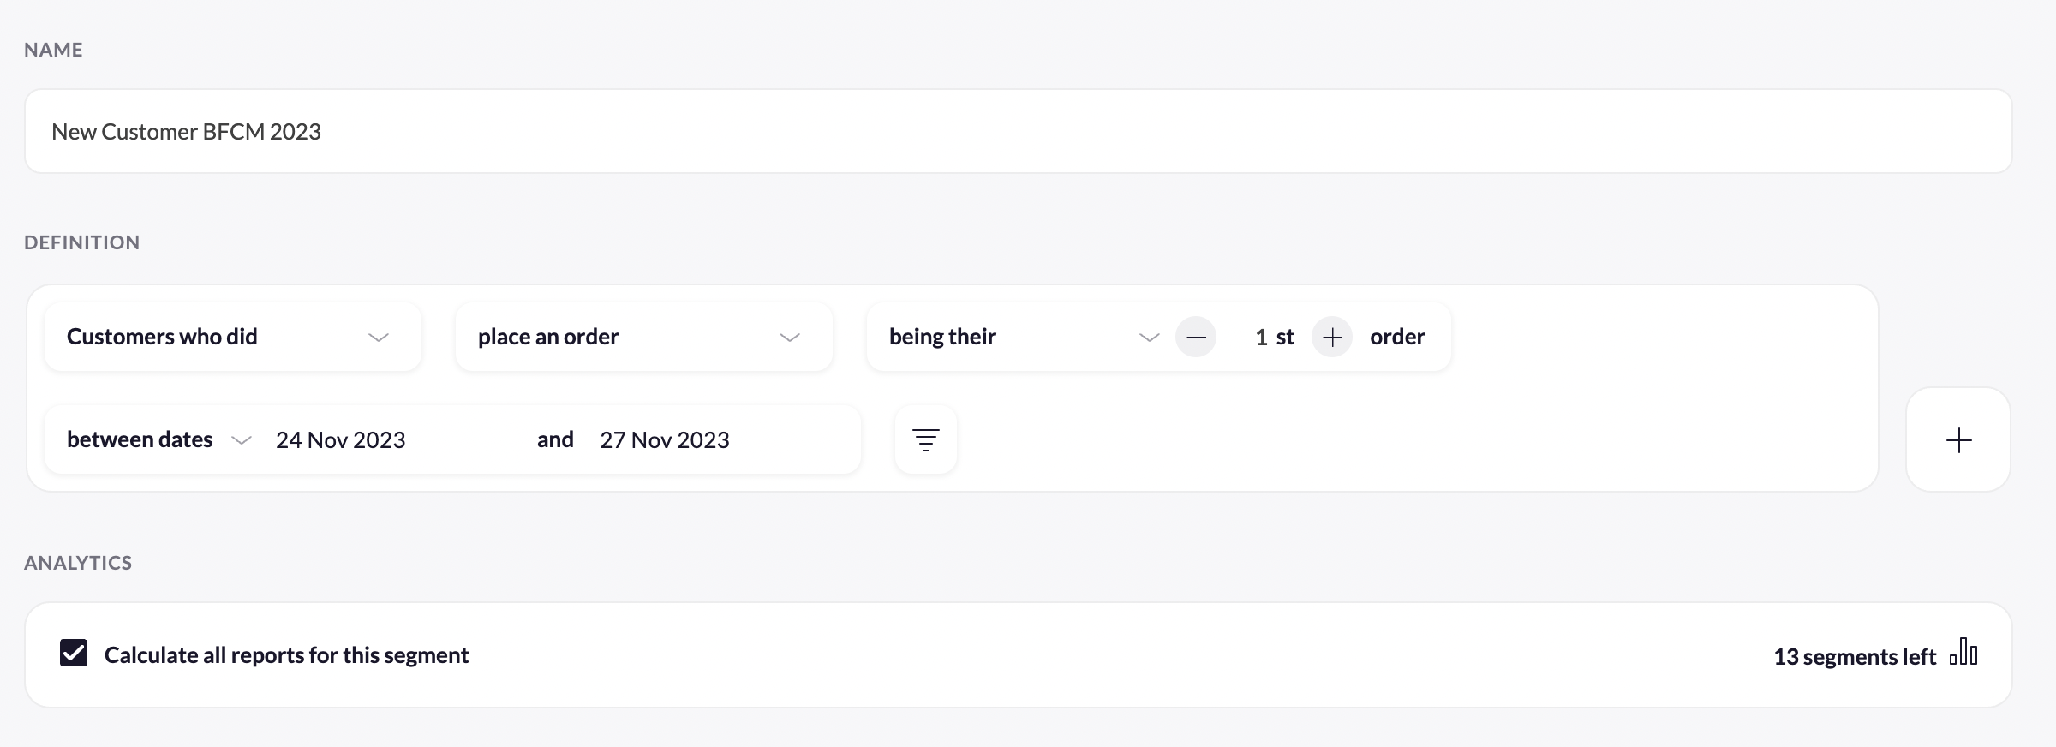Add a new condition with large plus button
The width and height of the screenshot is (2056, 747).
click(1958, 440)
